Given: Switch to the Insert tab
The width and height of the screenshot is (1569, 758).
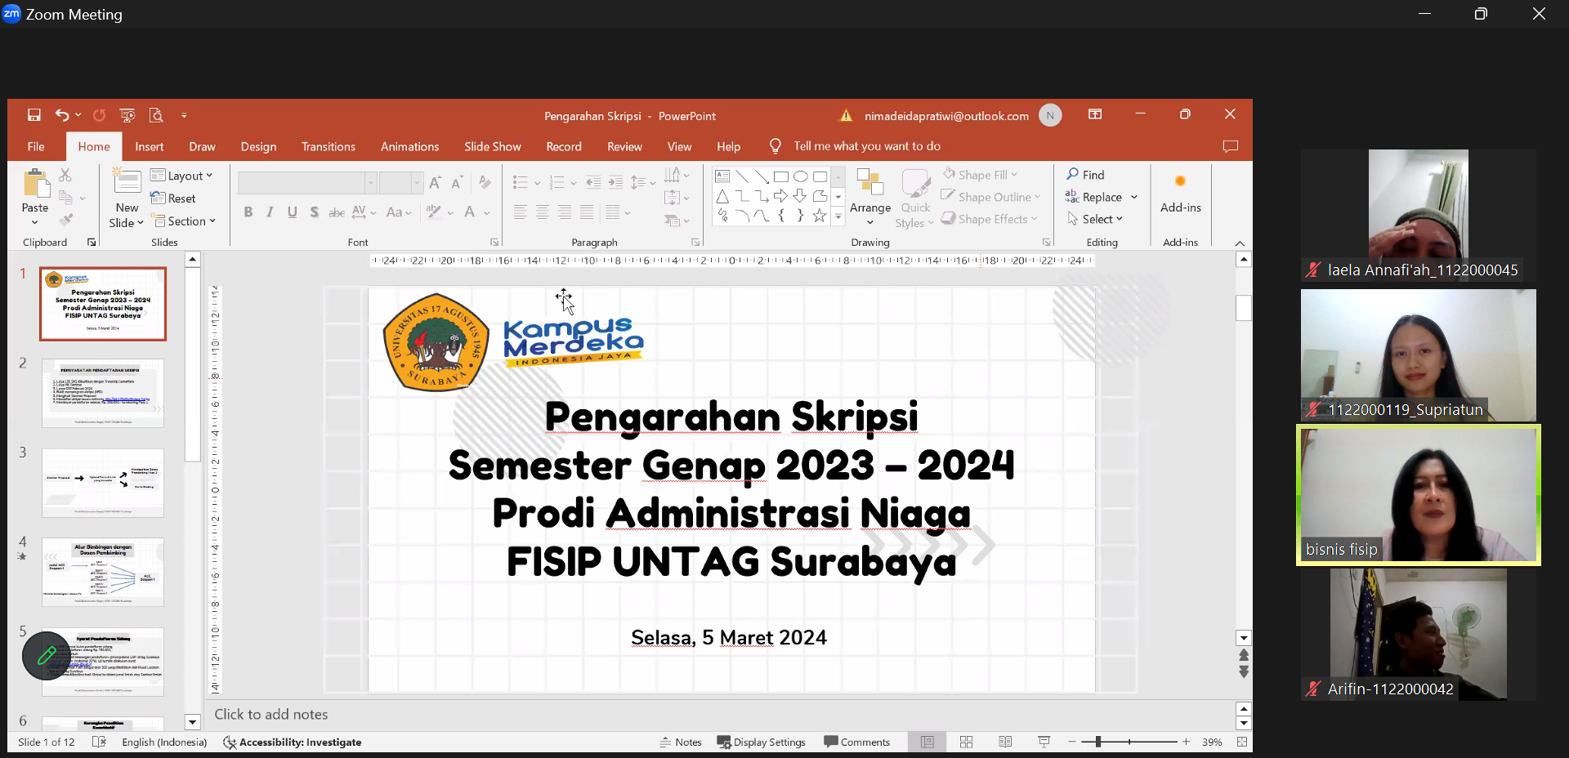Looking at the screenshot, I should [150, 146].
